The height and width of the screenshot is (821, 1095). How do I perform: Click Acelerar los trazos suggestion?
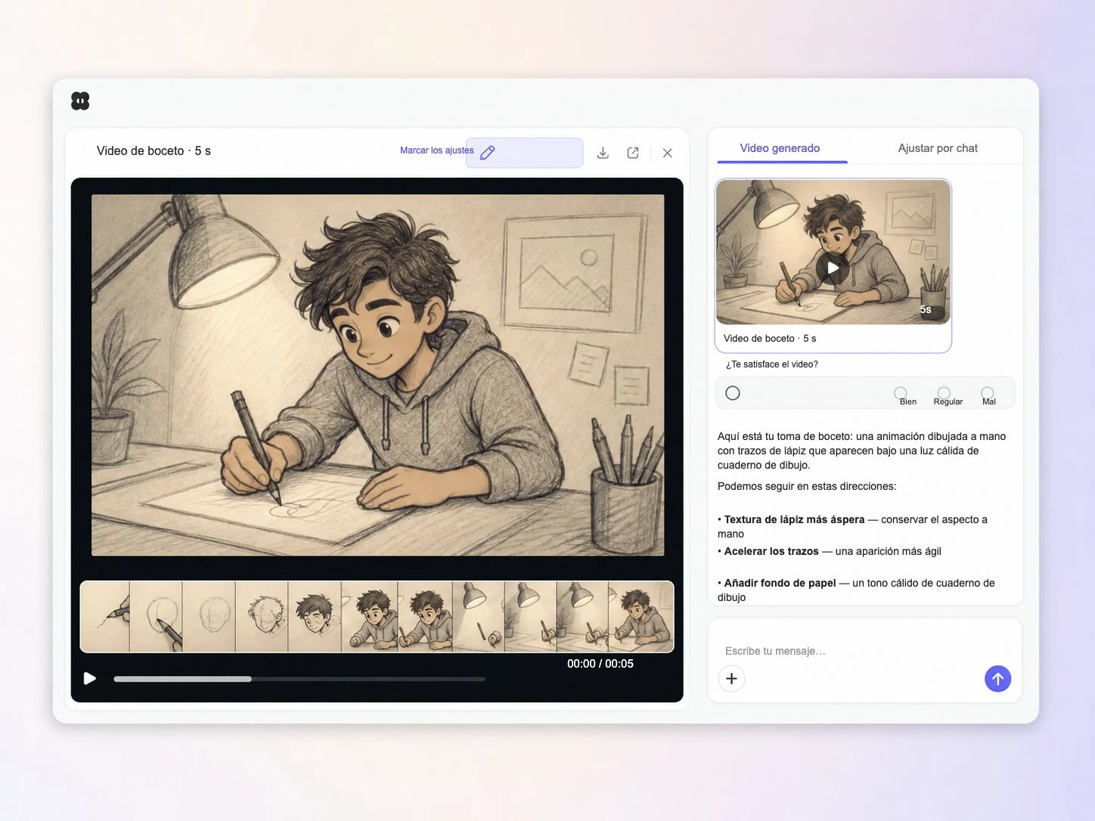[x=771, y=551]
